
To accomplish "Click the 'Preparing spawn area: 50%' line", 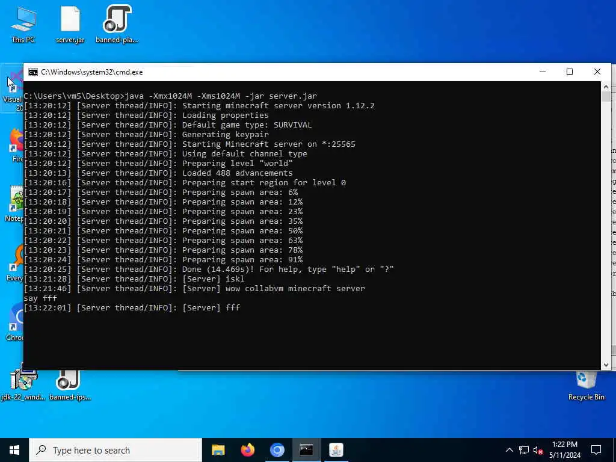I will (163, 230).
